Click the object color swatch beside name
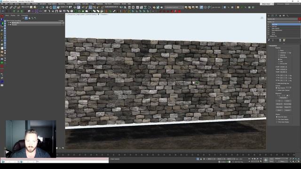The height and width of the screenshot is (169, 301). click(299, 19)
